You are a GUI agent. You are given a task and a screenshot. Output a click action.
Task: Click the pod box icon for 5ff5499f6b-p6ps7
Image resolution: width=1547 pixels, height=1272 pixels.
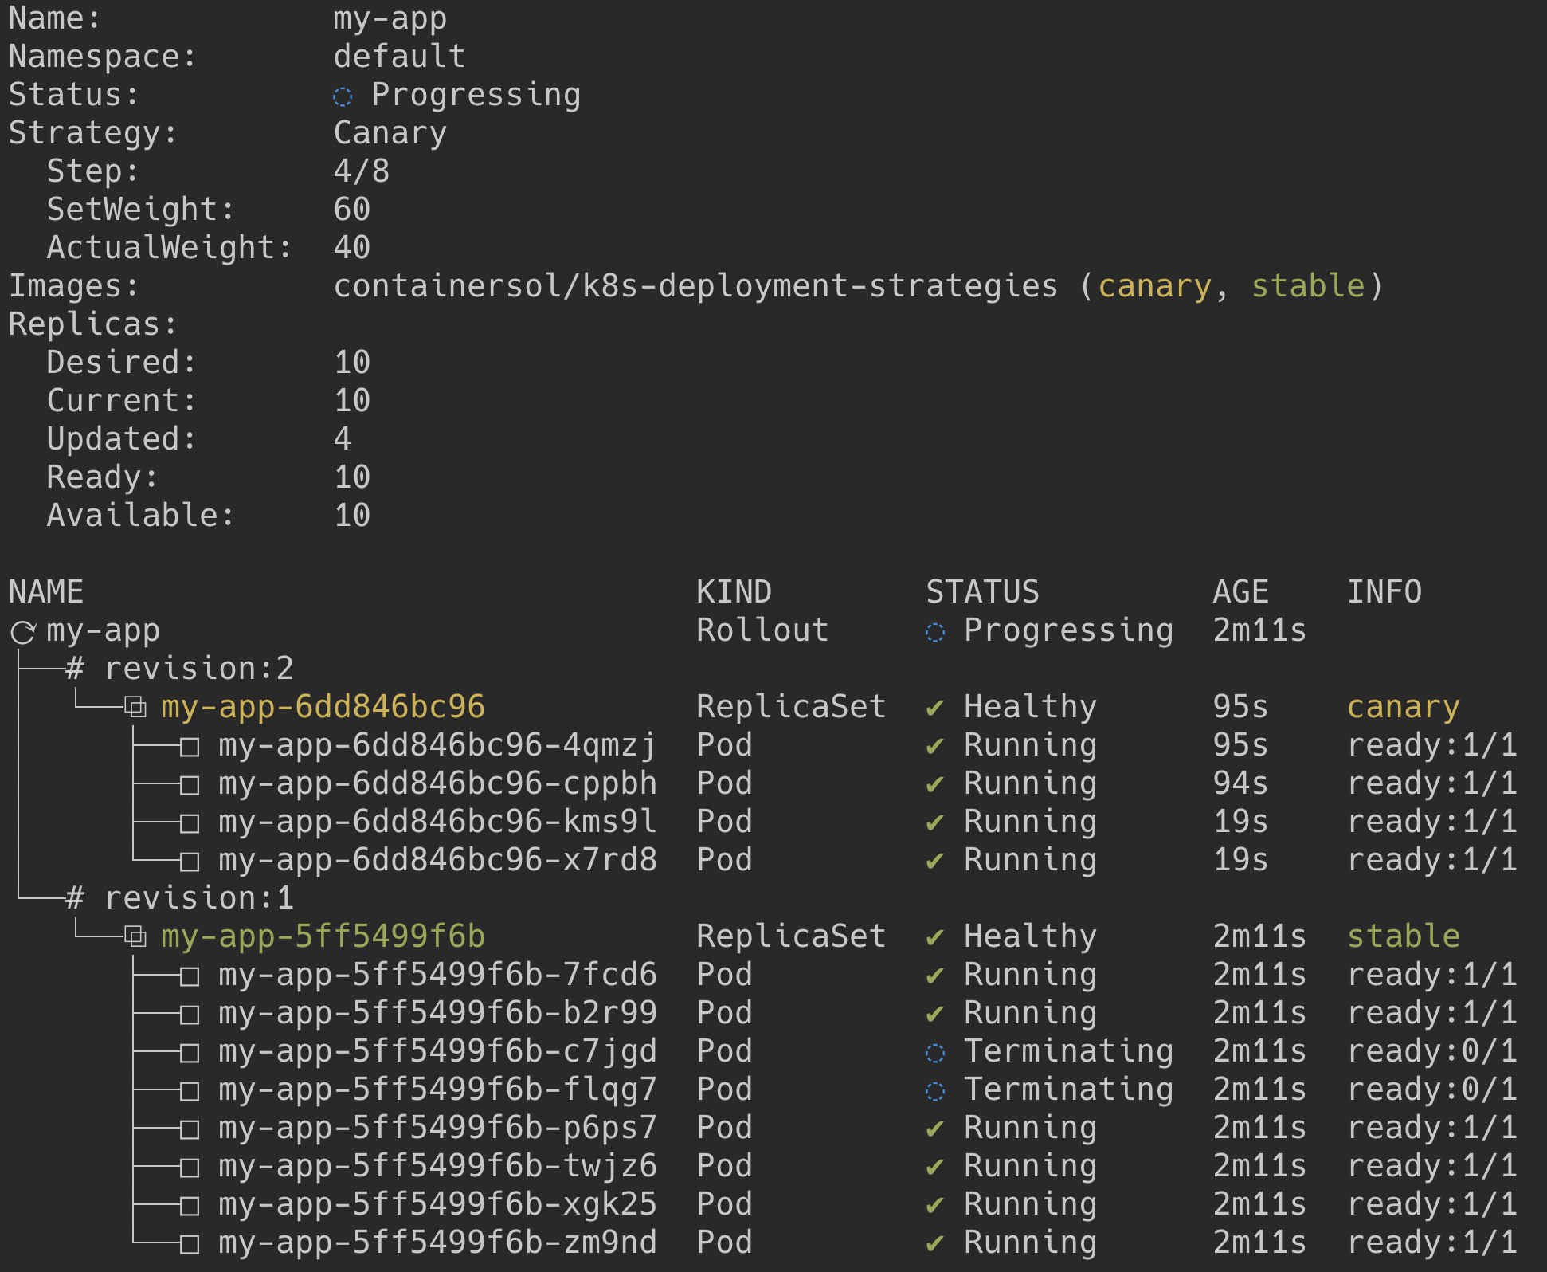[x=190, y=1129]
